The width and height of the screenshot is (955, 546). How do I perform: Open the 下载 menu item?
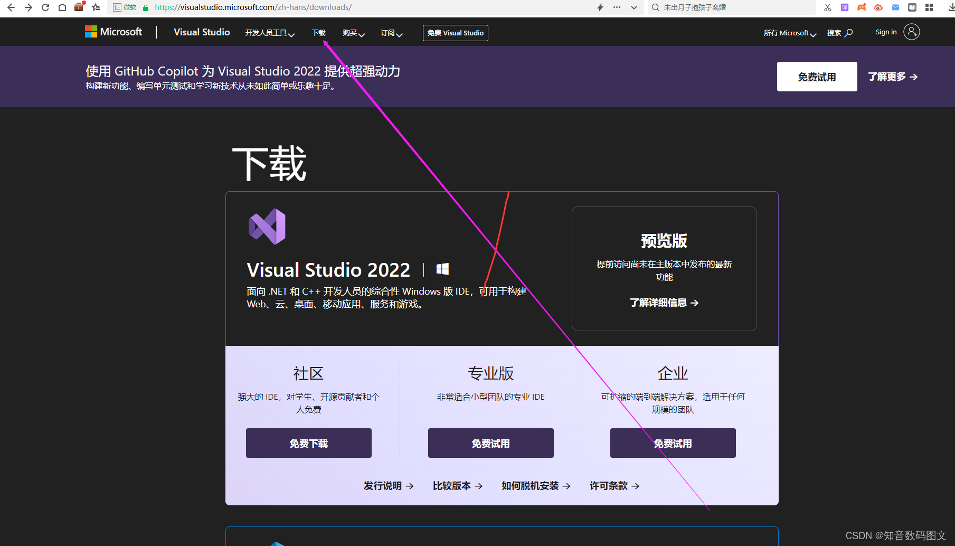[x=318, y=32]
